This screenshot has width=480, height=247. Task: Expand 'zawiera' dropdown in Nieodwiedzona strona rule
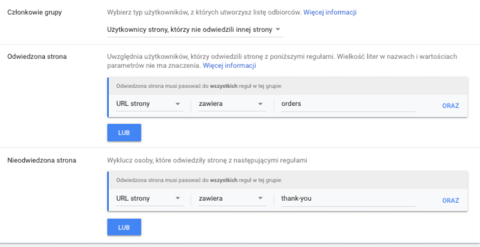[230, 199]
